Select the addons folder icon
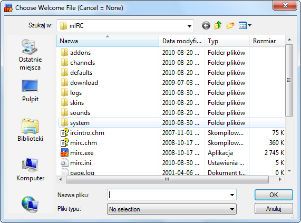Image resolution: width=301 pixels, height=223 pixels. 64,53
